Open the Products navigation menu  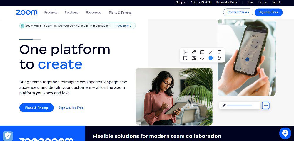[51, 13]
